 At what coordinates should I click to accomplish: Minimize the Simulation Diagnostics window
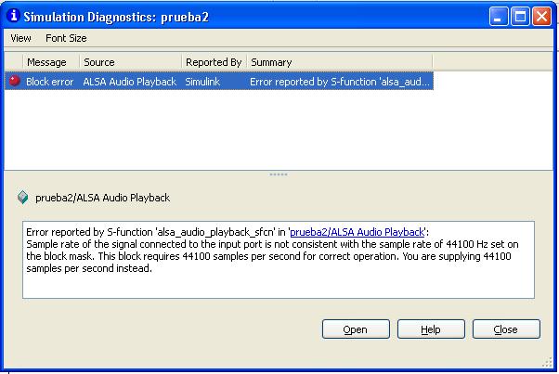(x=499, y=17)
